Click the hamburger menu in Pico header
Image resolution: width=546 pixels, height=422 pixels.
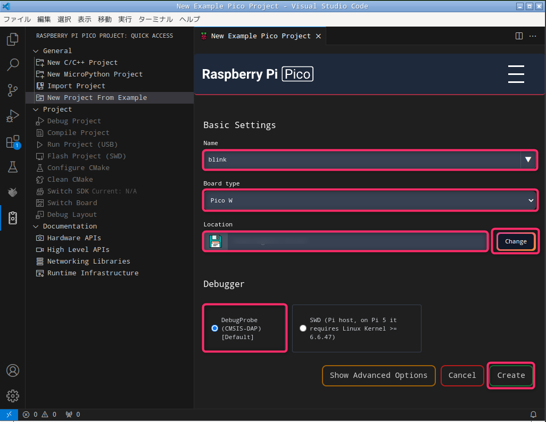(516, 74)
